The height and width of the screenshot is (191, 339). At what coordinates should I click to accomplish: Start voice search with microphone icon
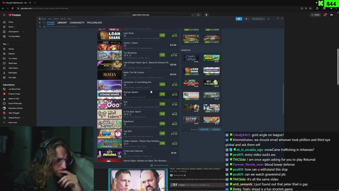pyautogui.click(x=206, y=15)
